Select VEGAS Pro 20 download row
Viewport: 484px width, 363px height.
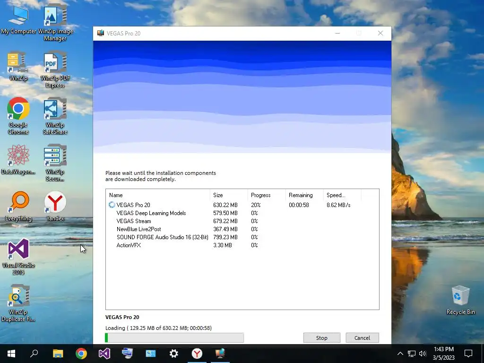coord(242,205)
